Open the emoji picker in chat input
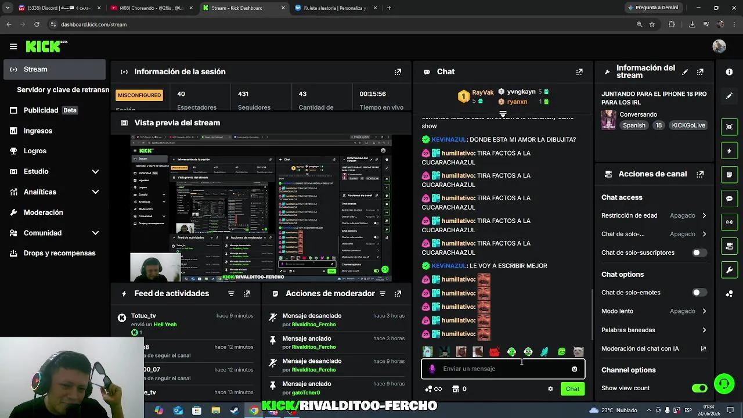This screenshot has width=743, height=418. pos(574,369)
